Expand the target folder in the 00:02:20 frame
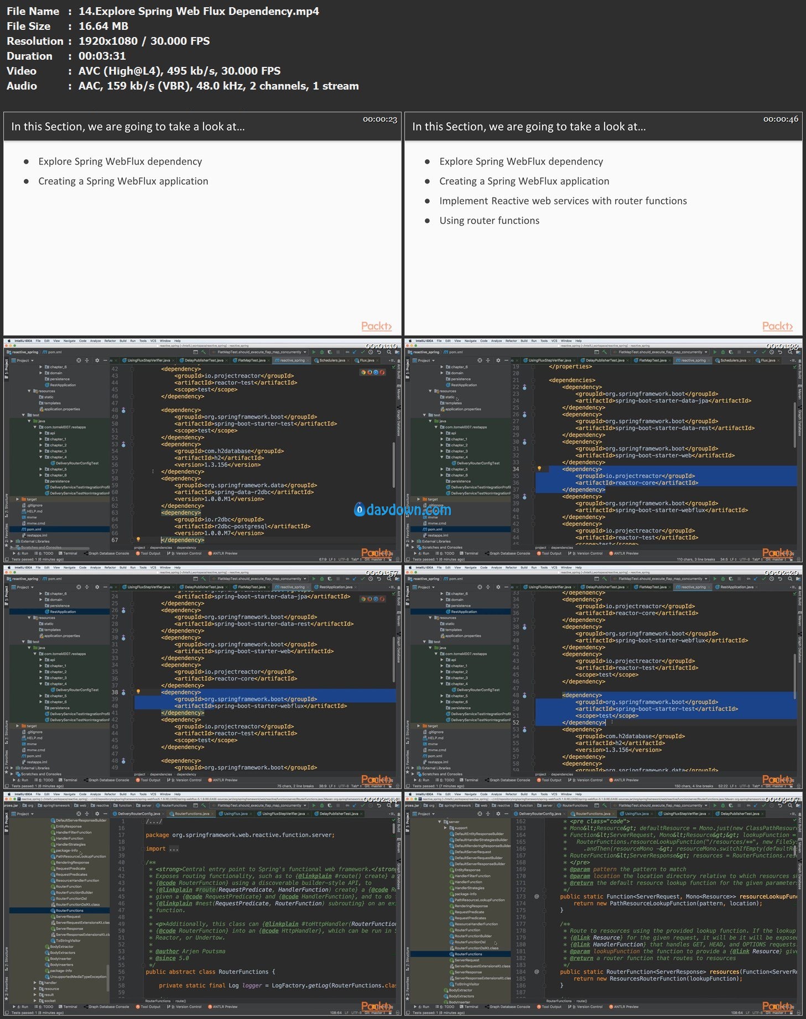The height and width of the screenshot is (1019, 806). click(x=419, y=726)
